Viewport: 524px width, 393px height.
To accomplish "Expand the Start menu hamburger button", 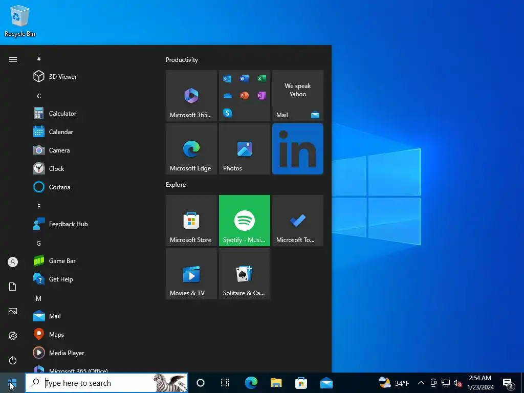I will [13, 59].
